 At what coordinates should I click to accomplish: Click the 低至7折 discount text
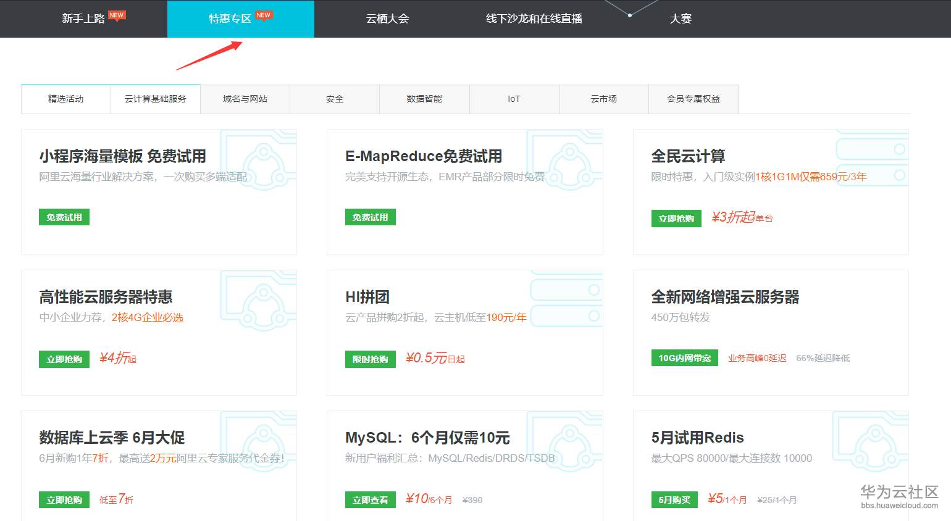[x=116, y=499]
